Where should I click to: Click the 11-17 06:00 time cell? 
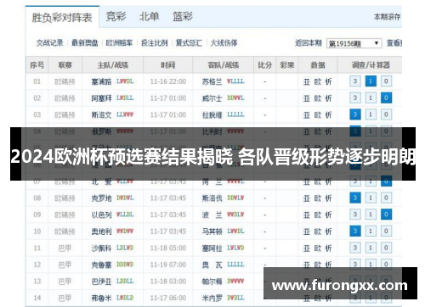click(x=168, y=298)
